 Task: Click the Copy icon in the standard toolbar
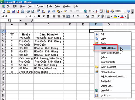pos(54,11)
